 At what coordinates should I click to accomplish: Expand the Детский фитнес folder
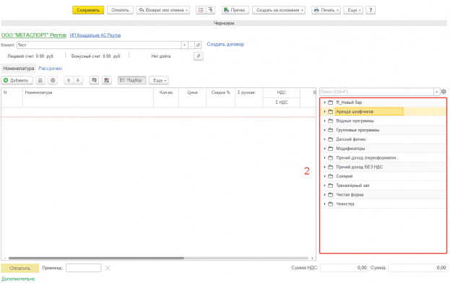[x=324, y=139]
